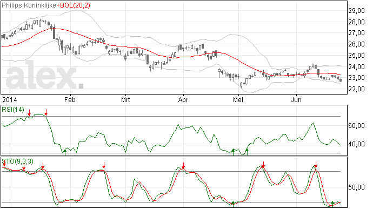Screen dimensions: 373x209
Task: Click the 22,00 price axis label
Action: [x=356, y=89]
